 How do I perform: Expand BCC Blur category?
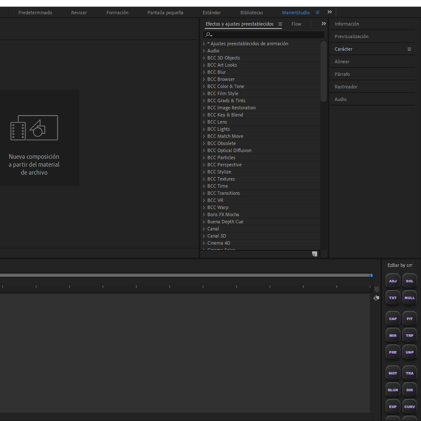coord(204,72)
